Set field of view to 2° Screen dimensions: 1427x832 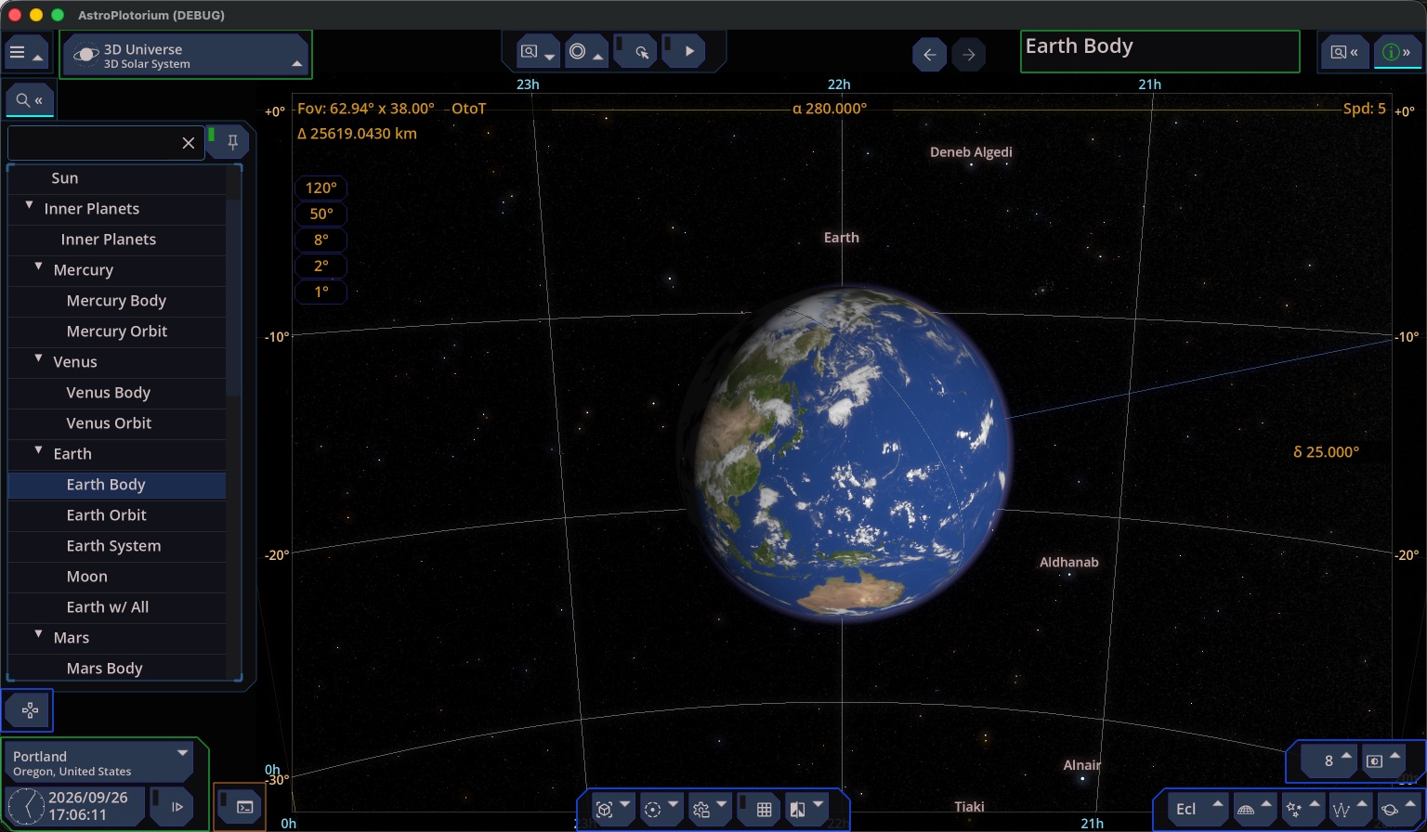[x=321, y=266]
